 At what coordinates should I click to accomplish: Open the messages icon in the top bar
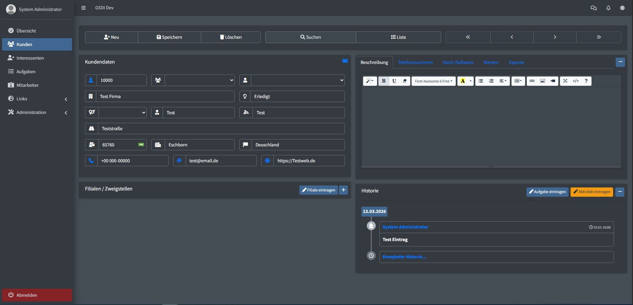coord(594,8)
